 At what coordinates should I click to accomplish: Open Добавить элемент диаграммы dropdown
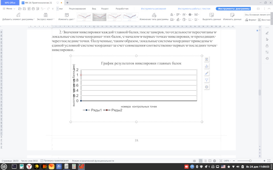[18, 17]
